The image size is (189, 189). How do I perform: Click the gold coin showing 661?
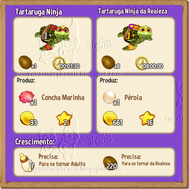[x=110, y=118]
